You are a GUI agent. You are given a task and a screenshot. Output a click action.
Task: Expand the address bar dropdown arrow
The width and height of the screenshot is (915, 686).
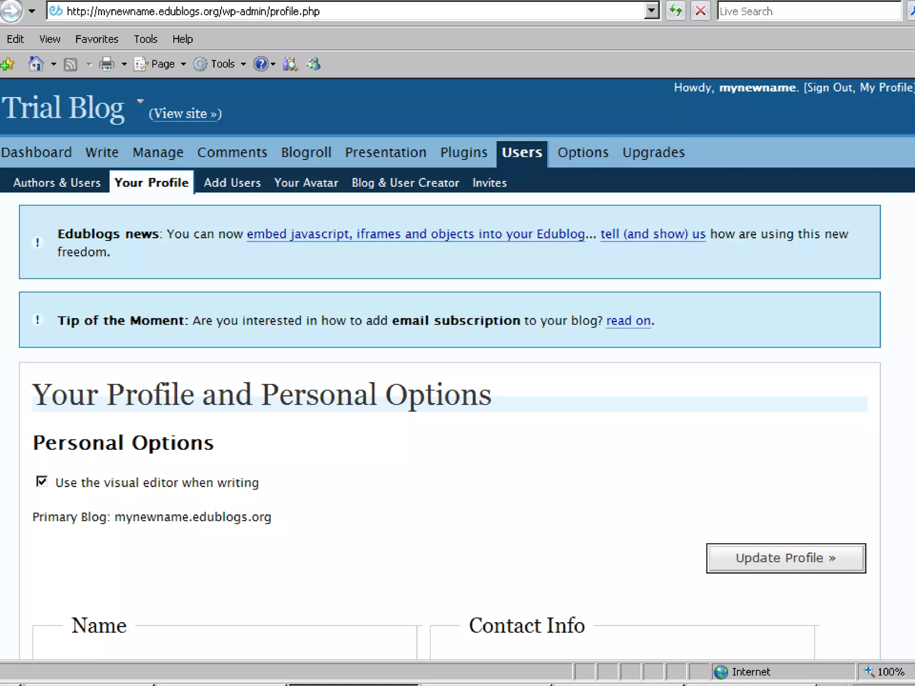(652, 11)
